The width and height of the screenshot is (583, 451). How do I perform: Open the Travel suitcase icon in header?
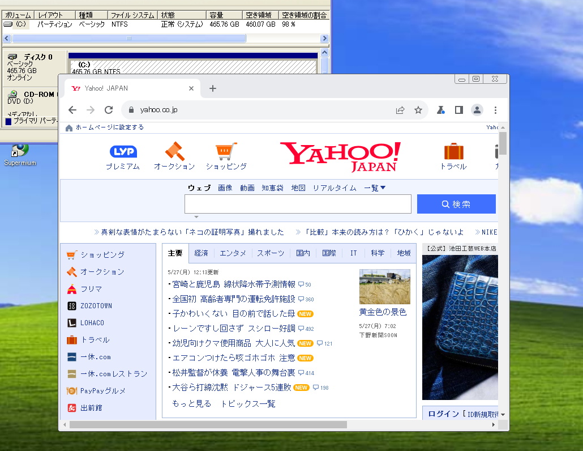click(x=453, y=151)
